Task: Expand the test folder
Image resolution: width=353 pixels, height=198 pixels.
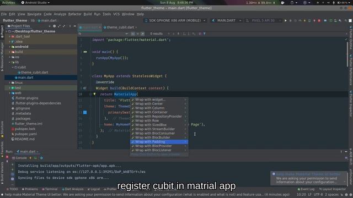Action: (x=10, y=88)
